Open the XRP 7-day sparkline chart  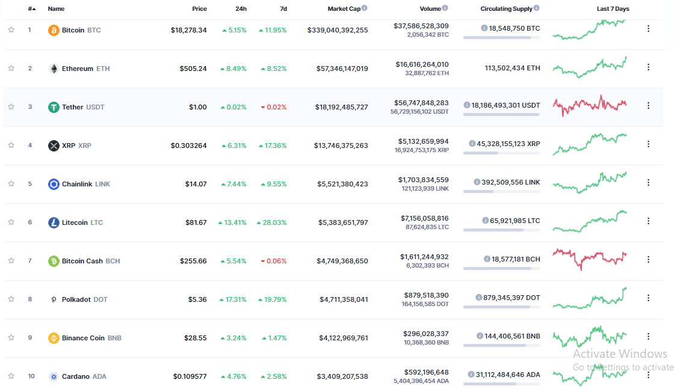[590, 144]
